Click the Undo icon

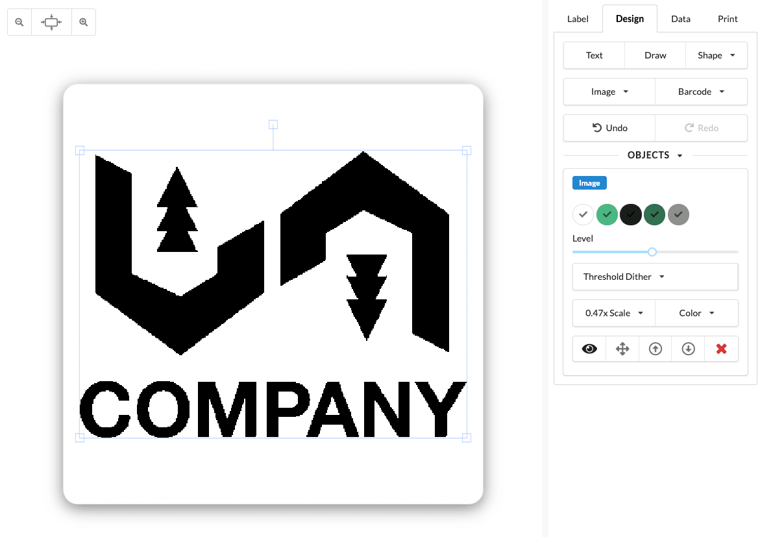tap(609, 128)
